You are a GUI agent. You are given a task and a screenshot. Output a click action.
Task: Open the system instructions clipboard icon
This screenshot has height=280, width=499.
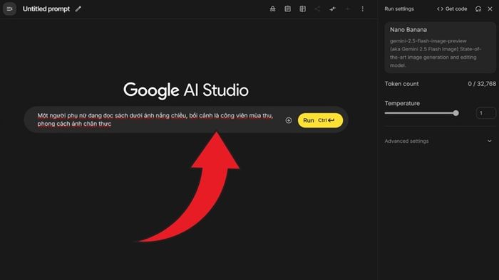coord(288,9)
